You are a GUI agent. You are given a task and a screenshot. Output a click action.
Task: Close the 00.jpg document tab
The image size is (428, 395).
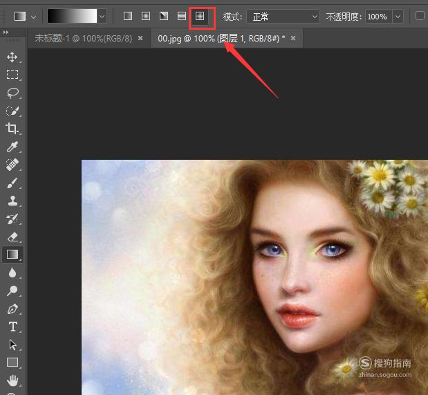click(x=293, y=38)
